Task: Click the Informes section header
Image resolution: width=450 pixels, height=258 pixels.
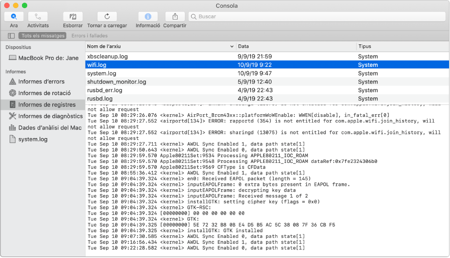Action: coord(15,72)
